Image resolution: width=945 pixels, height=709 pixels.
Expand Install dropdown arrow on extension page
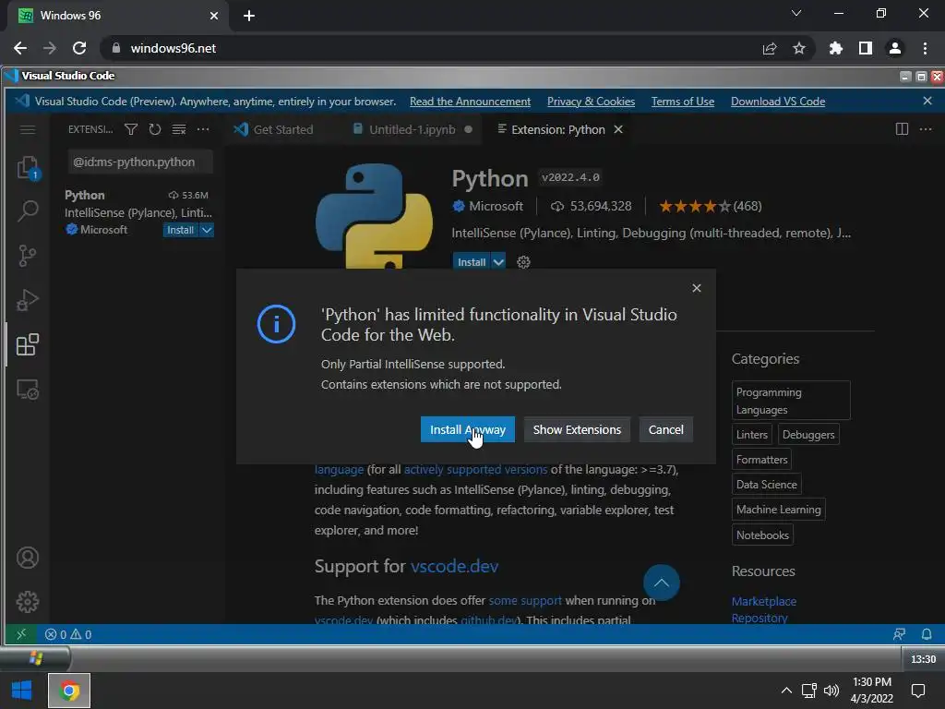click(x=498, y=262)
